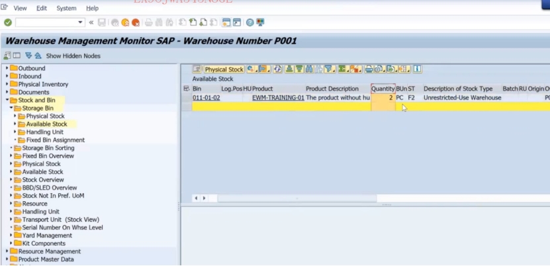Image resolution: width=550 pixels, height=266 pixels.
Task: Click the table's horizontal scroll right arrow
Action: tap(204, 199)
